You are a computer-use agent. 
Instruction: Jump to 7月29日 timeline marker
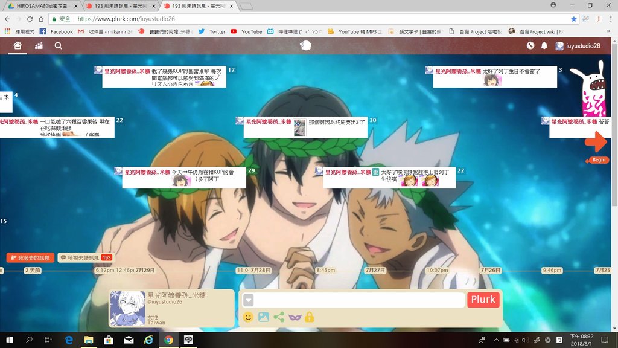pyautogui.click(x=145, y=270)
